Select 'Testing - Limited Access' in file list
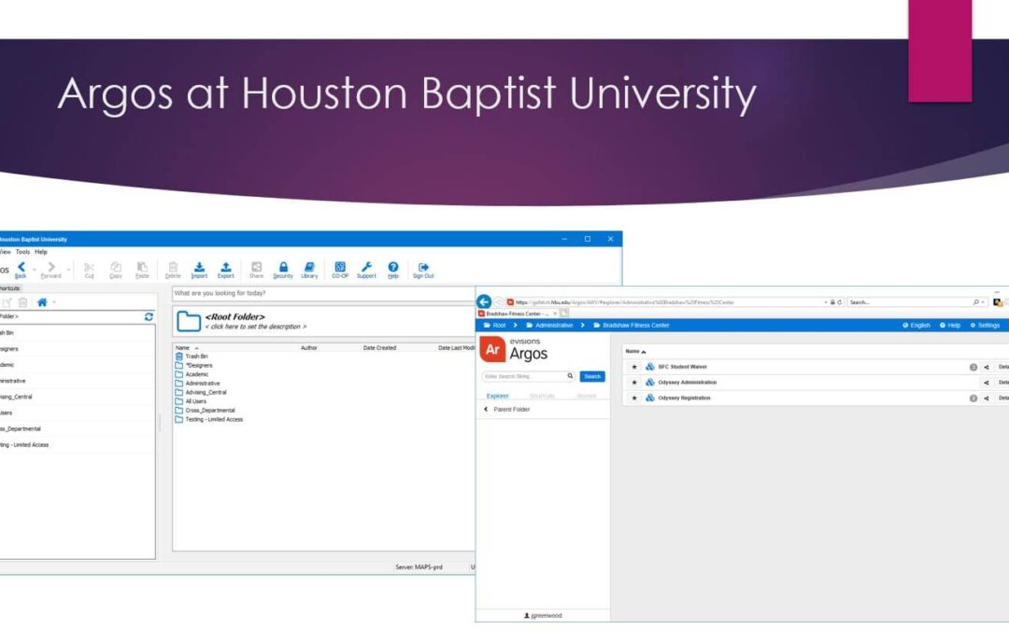Viewport: 1009px width, 630px height. coord(209,419)
